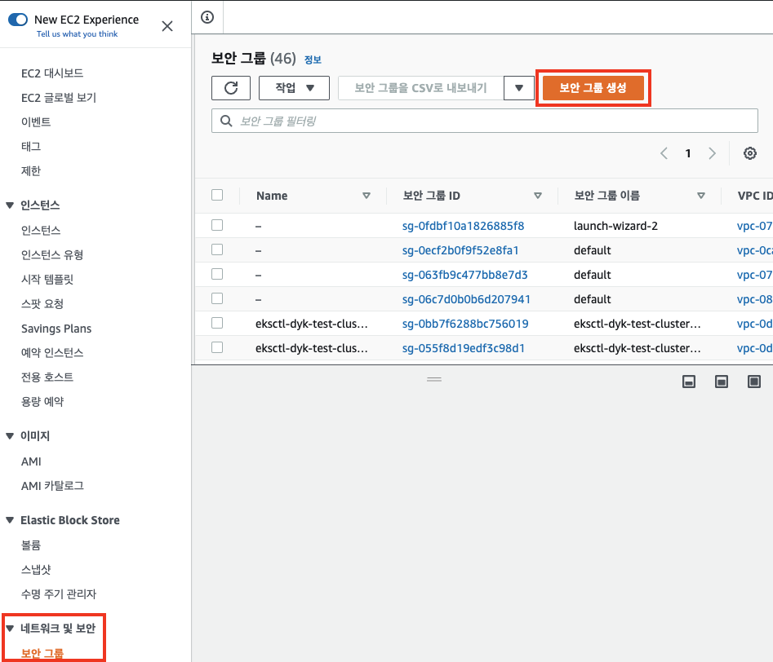This screenshot has width=773, height=662.
Task: Click the 보안 그룹 생성 button
Action: click(593, 88)
